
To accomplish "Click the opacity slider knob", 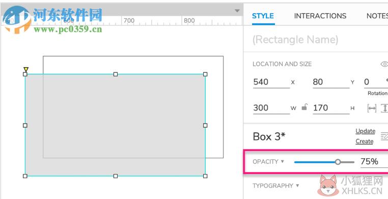I will tap(338, 162).
